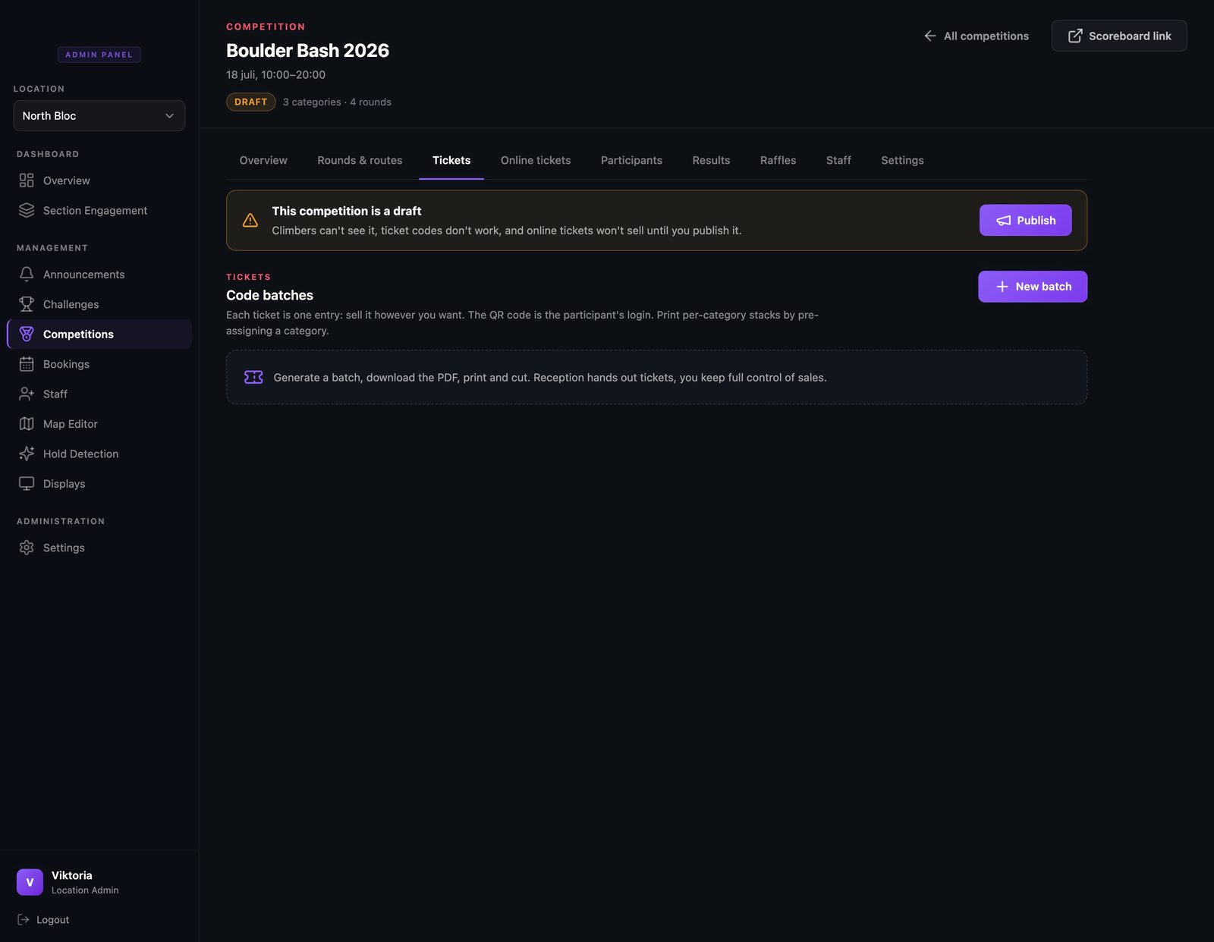Open the Scoreboard link
This screenshot has height=942, width=1214.
click(1119, 36)
